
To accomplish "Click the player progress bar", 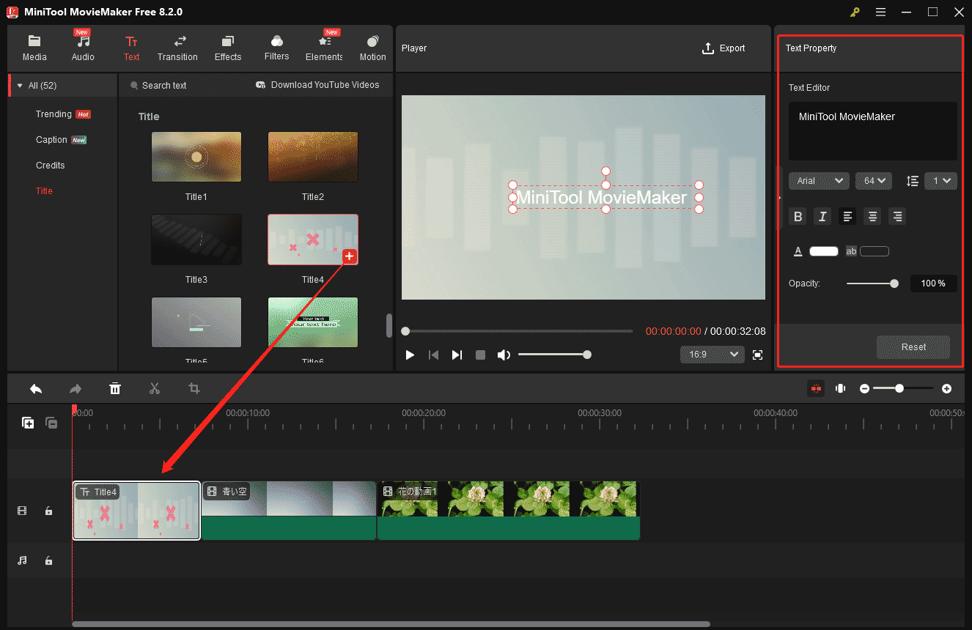I will [x=518, y=331].
